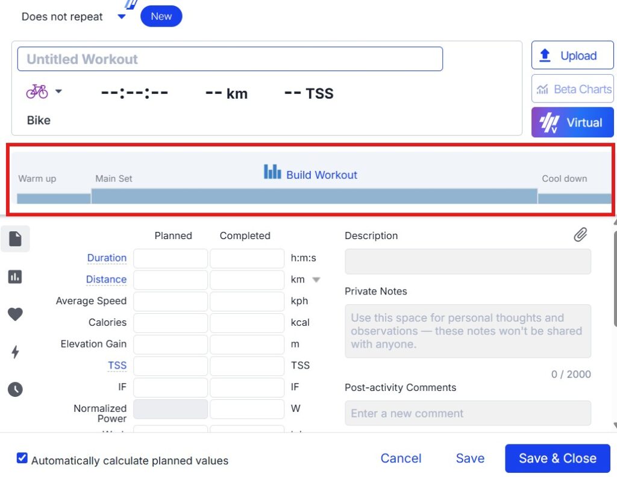This screenshot has width=617, height=477.
Task: Click the paperclip attachment icon
Action: pos(580,235)
